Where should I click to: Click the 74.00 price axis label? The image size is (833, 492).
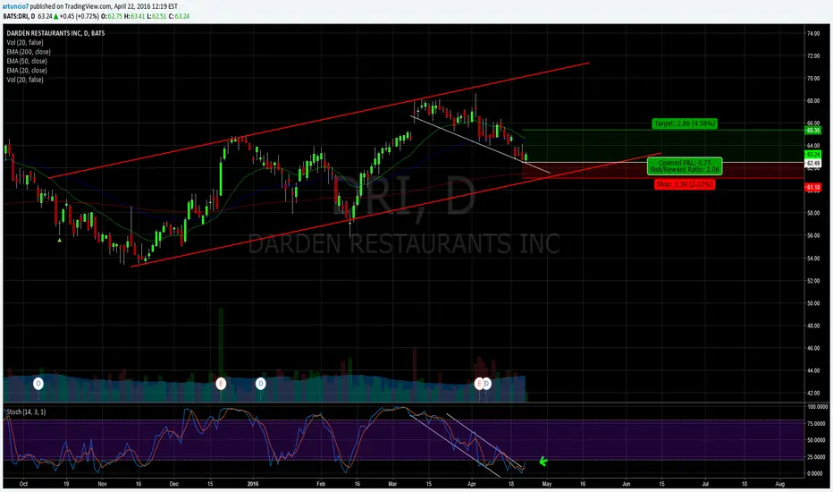tap(813, 33)
